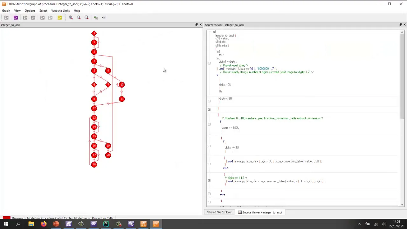Click the 'Preset result string' comment
Image resolution: width=407 pixels, height=229 pixels.
coord(234,65)
